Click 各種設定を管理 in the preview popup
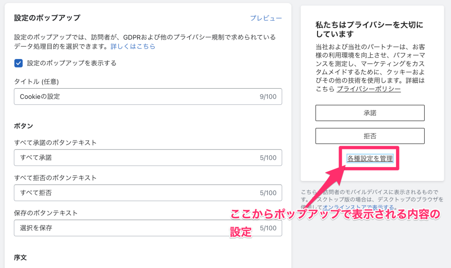Viewport: 451px width, 268px height. [370, 158]
